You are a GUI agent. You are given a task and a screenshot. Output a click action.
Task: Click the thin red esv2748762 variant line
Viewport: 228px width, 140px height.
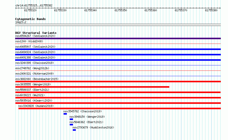coord(118,71)
